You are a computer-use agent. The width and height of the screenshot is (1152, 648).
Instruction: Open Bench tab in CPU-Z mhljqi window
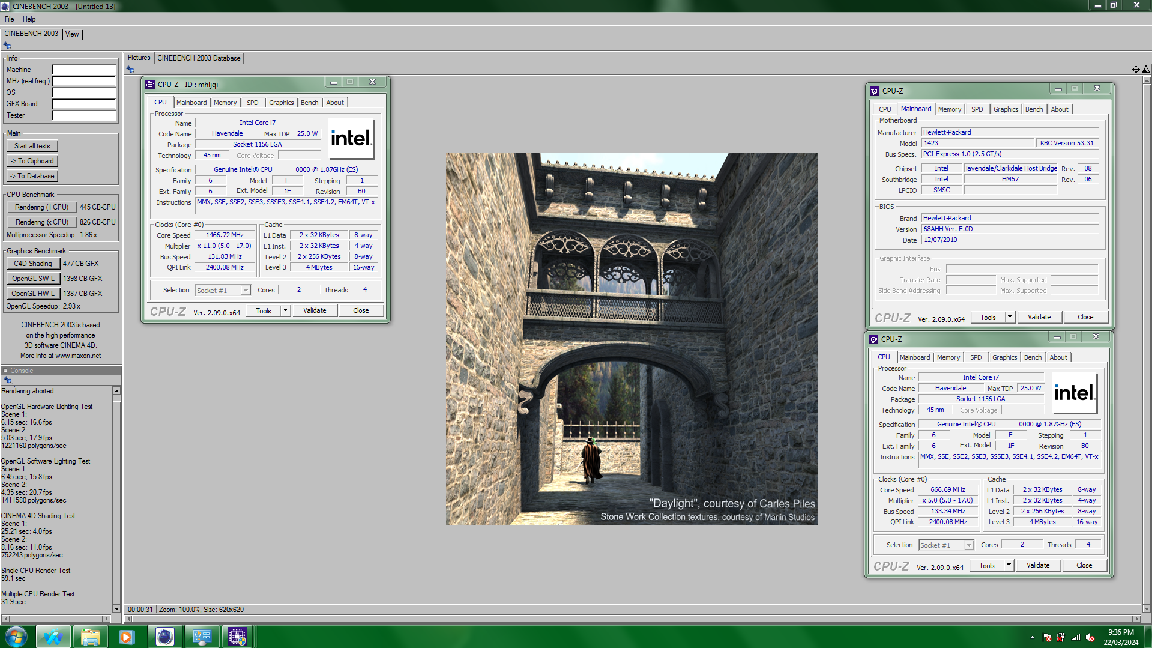tap(310, 103)
